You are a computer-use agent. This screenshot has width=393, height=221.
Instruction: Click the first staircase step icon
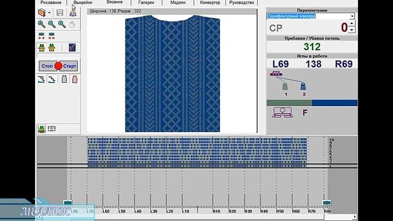pos(42,79)
